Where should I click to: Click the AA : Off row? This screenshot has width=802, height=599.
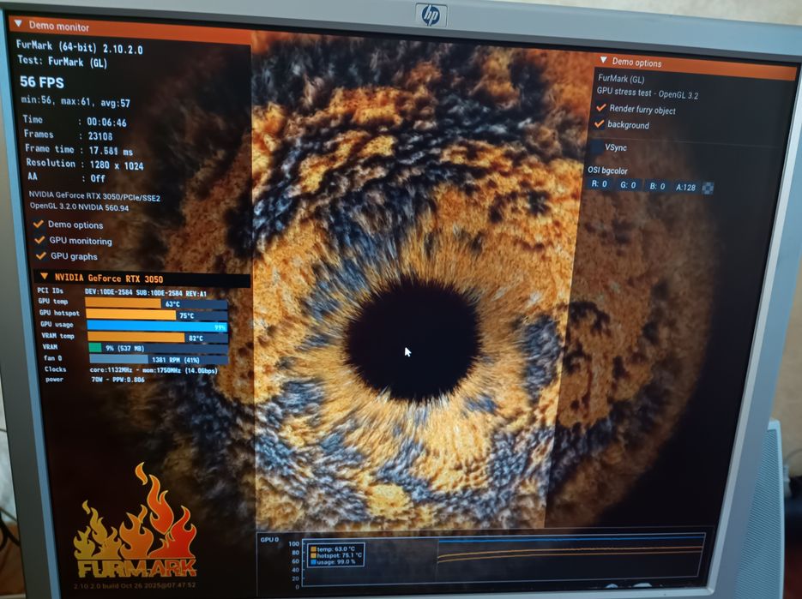tap(67, 178)
